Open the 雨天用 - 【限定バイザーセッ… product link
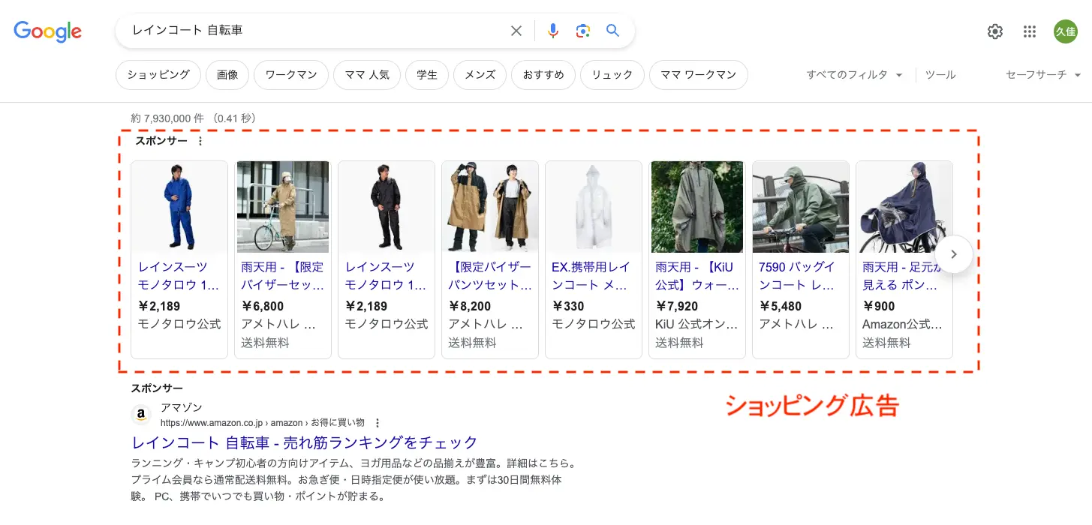The width and height of the screenshot is (1092, 525). (x=283, y=276)
